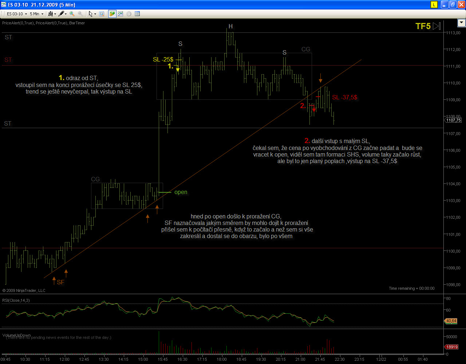
Task: Minimize the chart window
Action: (x=445, y=4)
